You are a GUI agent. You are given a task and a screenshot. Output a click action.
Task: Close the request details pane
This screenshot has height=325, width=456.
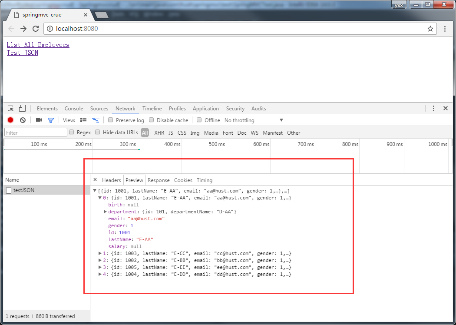pos(95,180)
